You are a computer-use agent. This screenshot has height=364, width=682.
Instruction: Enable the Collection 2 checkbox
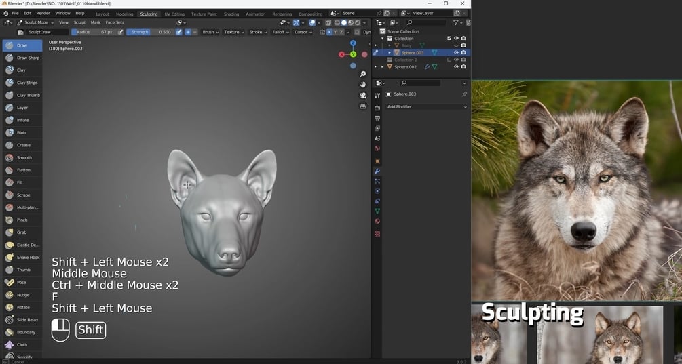[x=449, y=60]
